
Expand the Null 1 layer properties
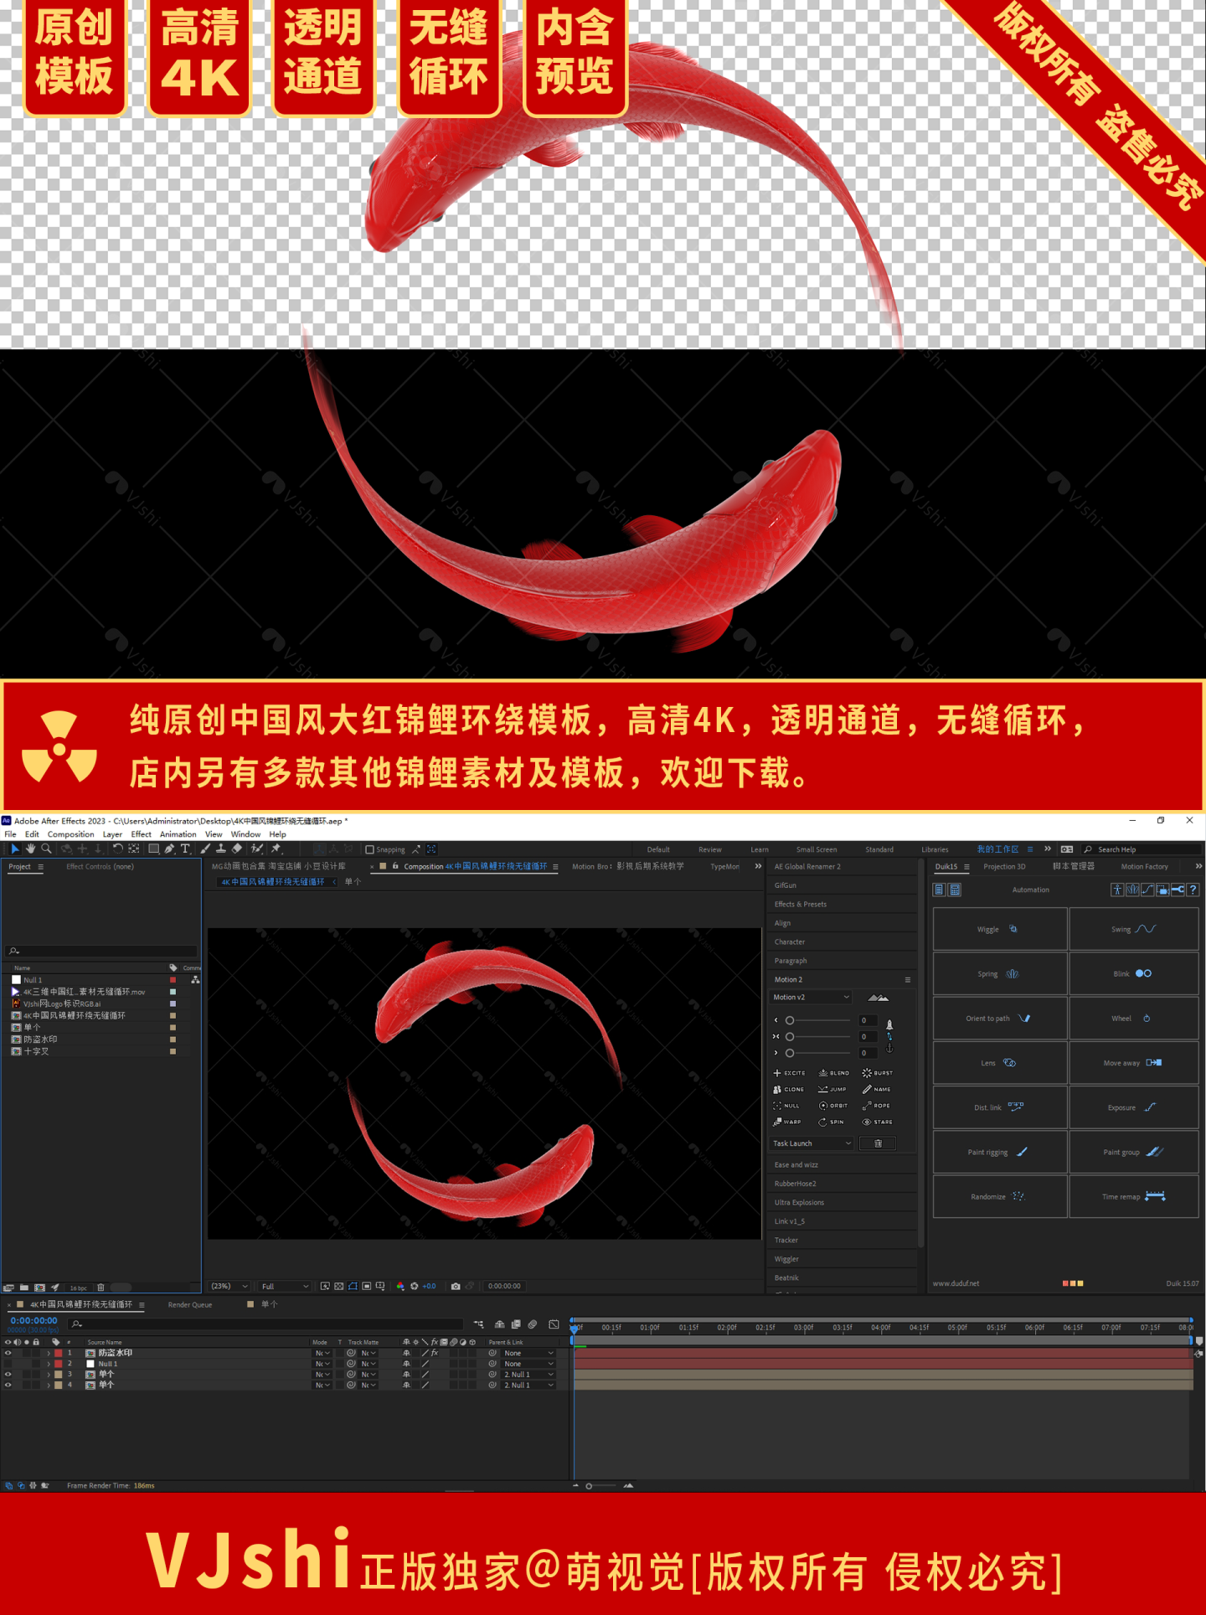coord(49,1364)
